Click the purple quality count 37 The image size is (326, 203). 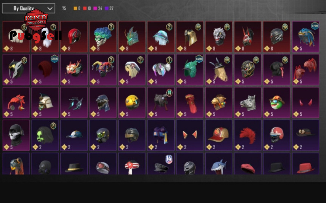pos(112,8)
